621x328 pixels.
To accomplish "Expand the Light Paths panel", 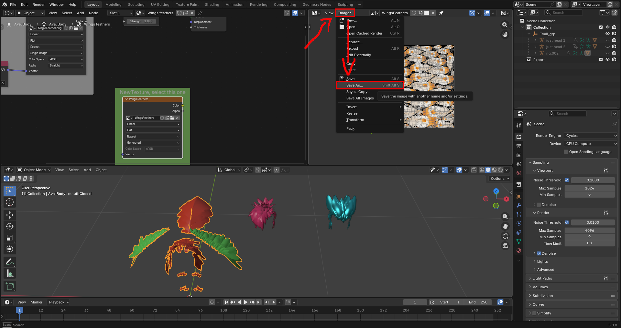I will (542, 278).
